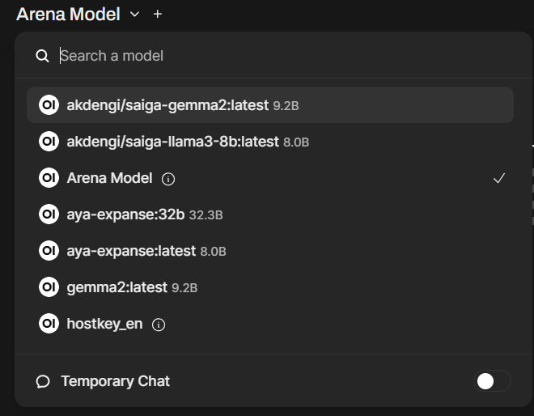The height and width of the screenshot is (416, 534).
Task: Click the info icon beside hostkey_en
Action: (x=159, y=325)
